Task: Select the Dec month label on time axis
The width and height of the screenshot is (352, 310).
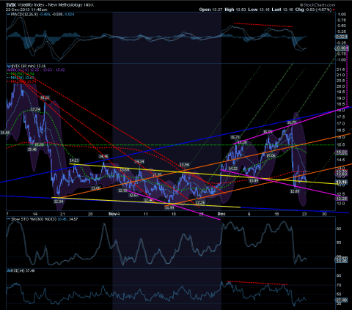Action: 221,214
